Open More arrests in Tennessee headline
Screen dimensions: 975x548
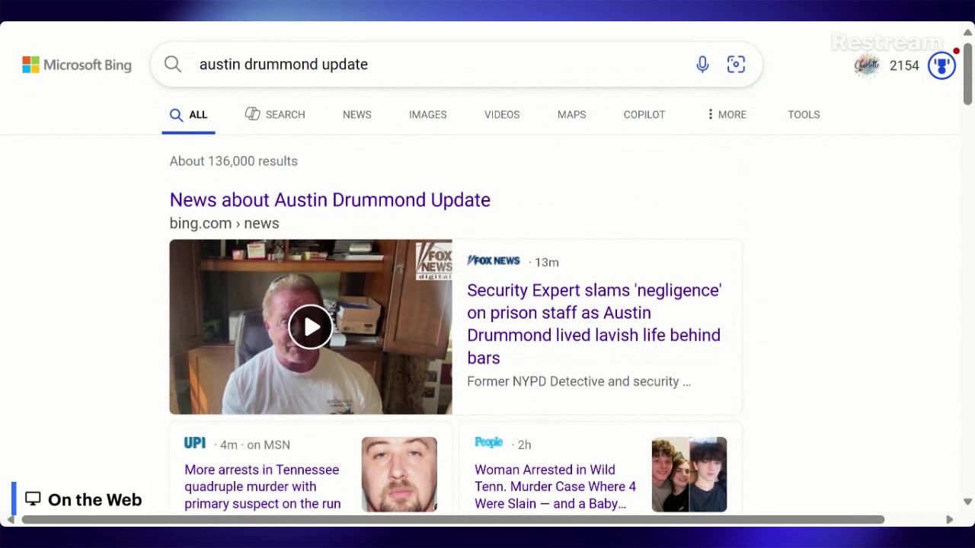click(x=262, y=486)
